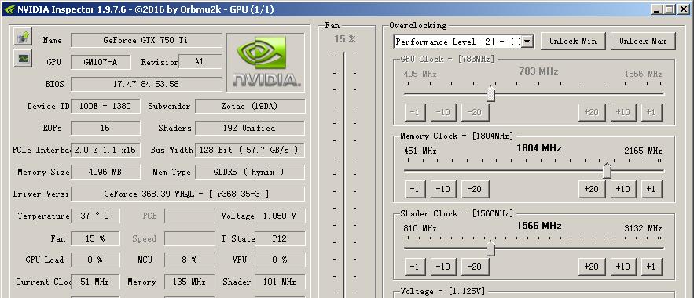This screenshot has width=694, height=298.
Task: Click the Memory Clock slider handle
Action: click(608, 170)
